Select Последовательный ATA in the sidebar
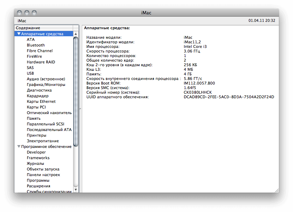The width and height of the screenshot is (293, 212). (x=49, y=130)
